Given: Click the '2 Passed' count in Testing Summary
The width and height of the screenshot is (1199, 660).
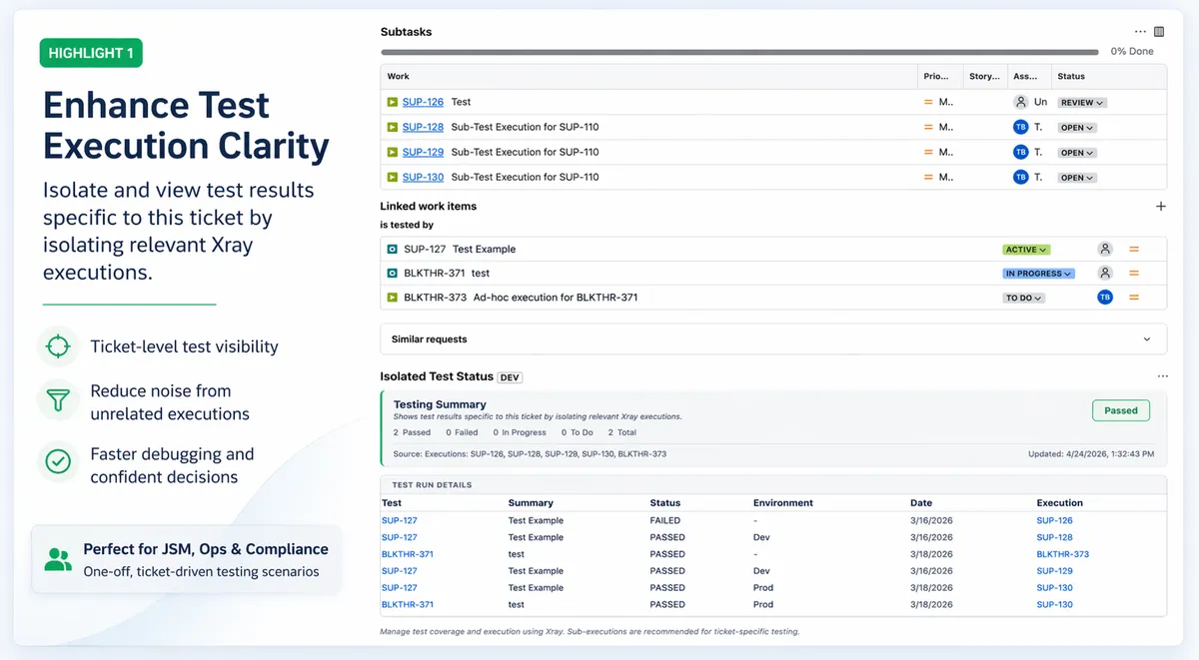Looking at the screenshot, I should (412, 432).
